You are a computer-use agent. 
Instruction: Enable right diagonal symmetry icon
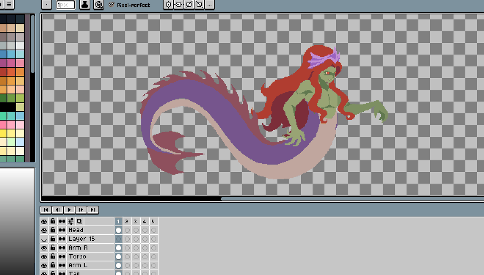pos(189,4)
